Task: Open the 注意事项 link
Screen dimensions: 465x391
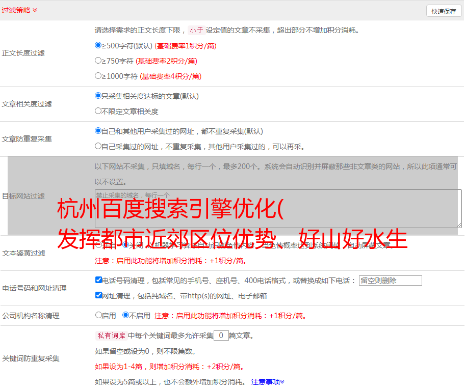Action: [x=268, y=382]
